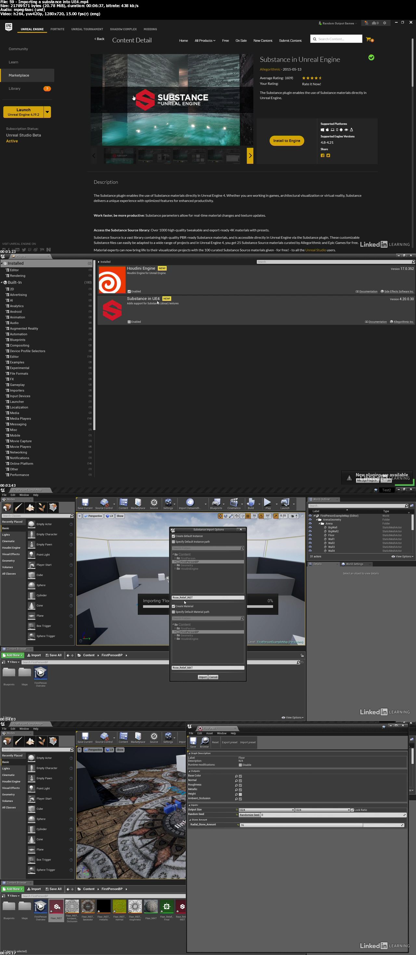The image size is (416, 955).
Task: Select the scale gizmo icon in viewport toolbar
Action: click(x=231, y=516)
